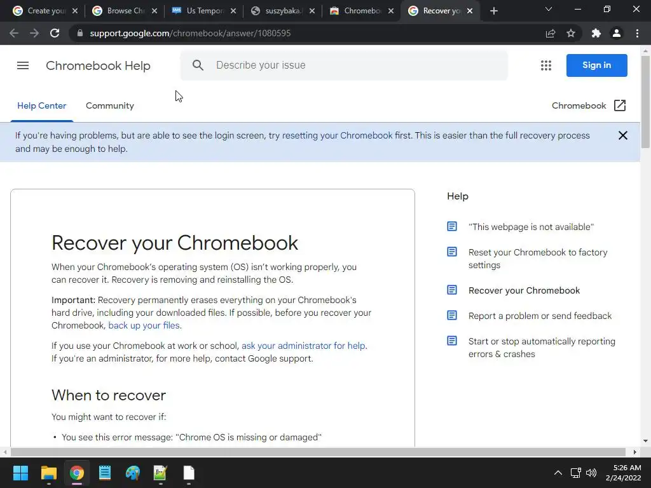
Task: Open 'ask your administrator for help' link
Action: (303, 346)
